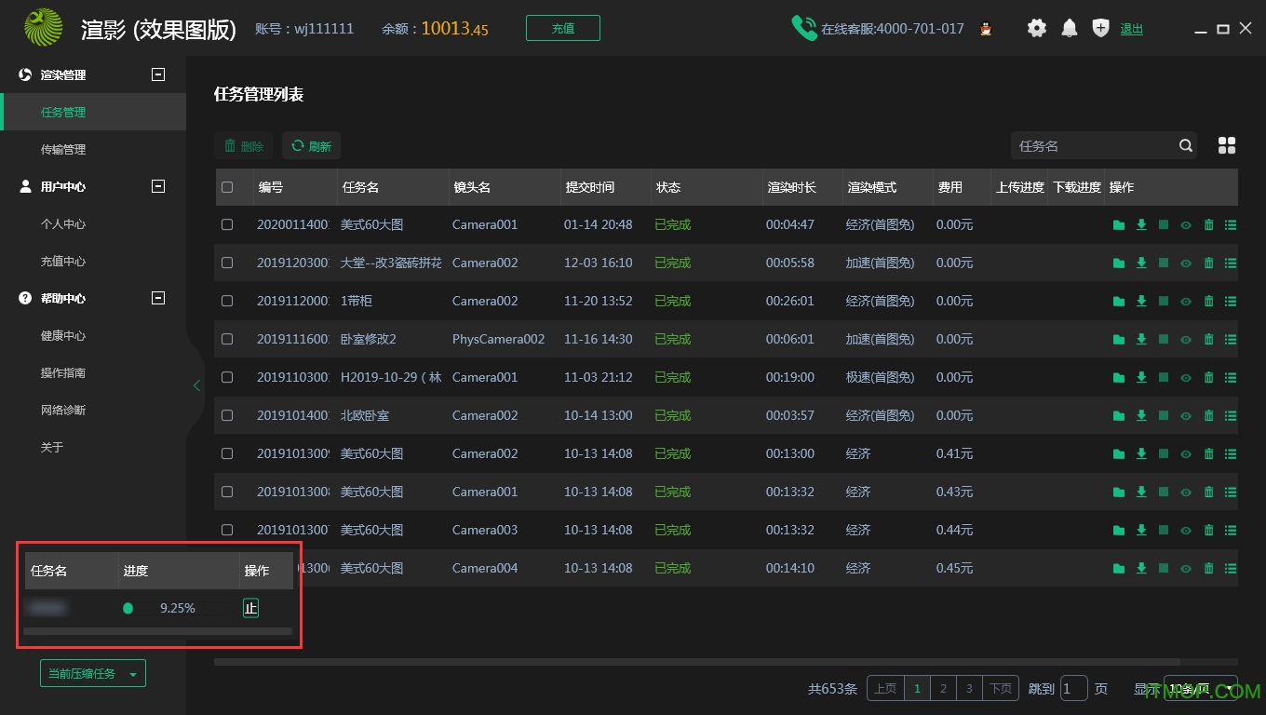Download the 卧室修改2 task results
The width and height of the screenshot is (1266, 715).
[1141, 340]
